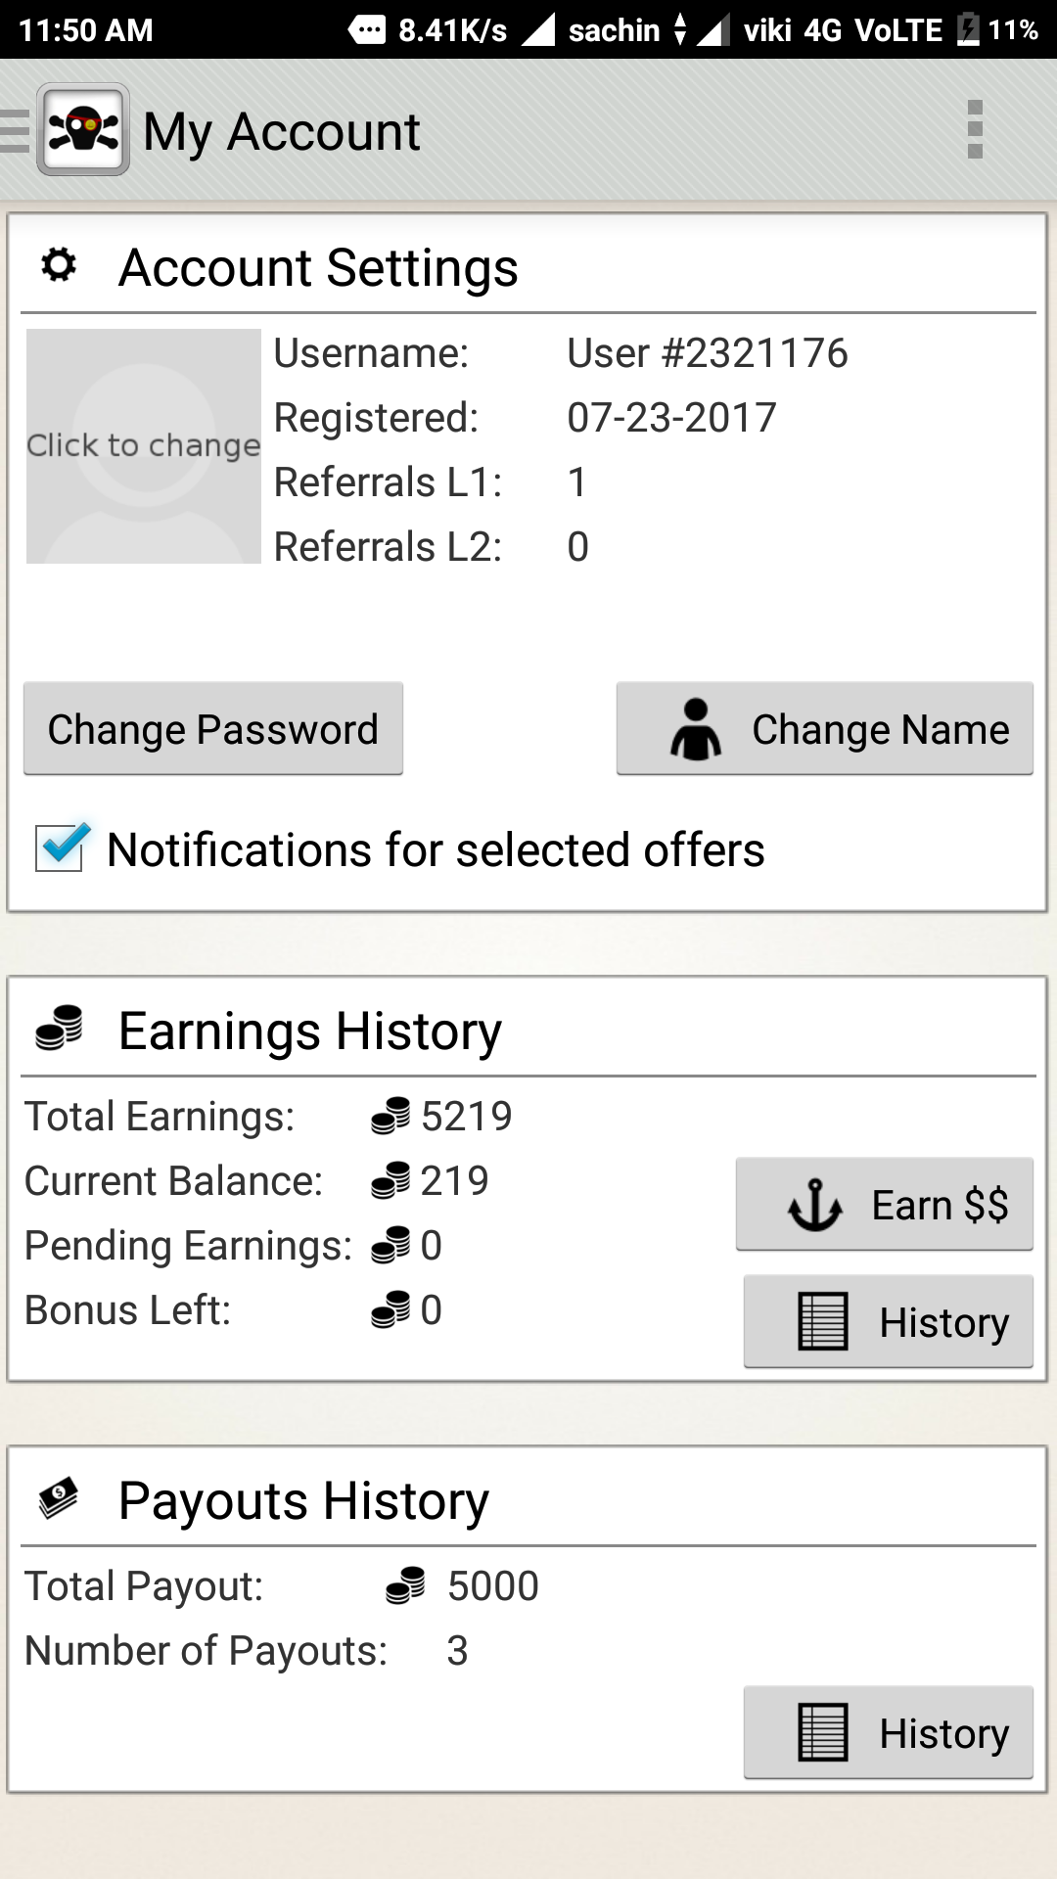Image resolution: width=1057 pixels, height=1879 pixels.
Task: View payouts History list
Action: tap(889, 1733)
